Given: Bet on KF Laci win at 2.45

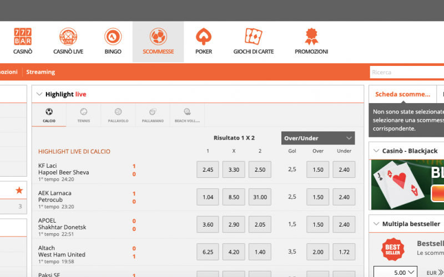Looking at the screenshot, I should point(208,170).
